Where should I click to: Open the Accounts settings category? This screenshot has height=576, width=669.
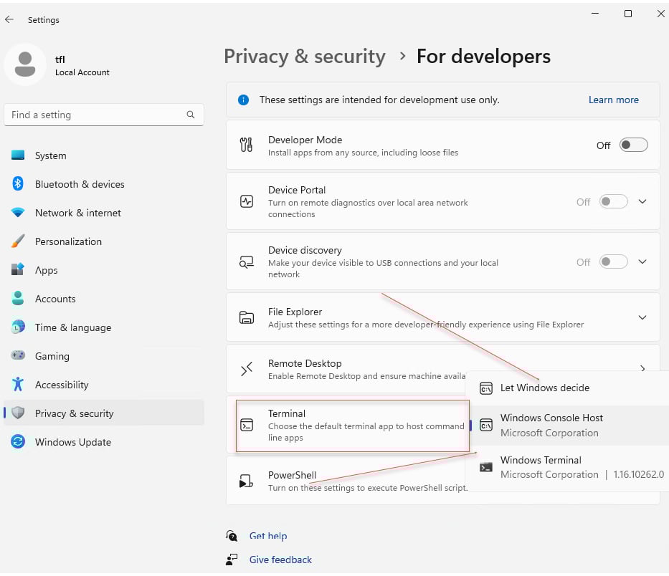pos(104,298)
